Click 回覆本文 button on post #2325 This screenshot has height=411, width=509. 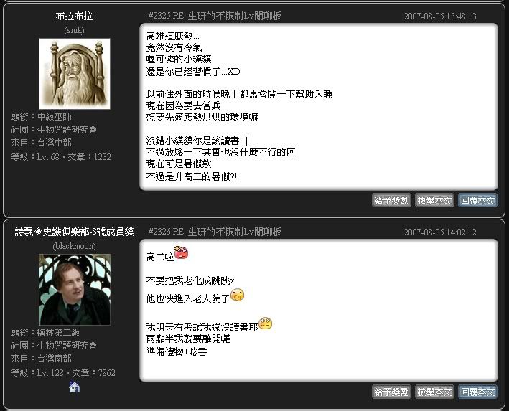(x=477, y=200)
